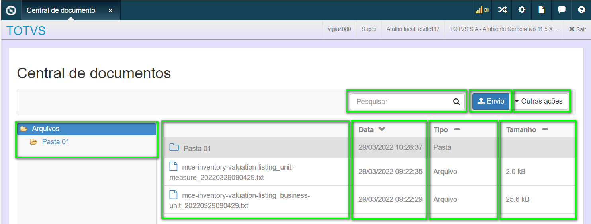Open settings via the gear icon

522,10
